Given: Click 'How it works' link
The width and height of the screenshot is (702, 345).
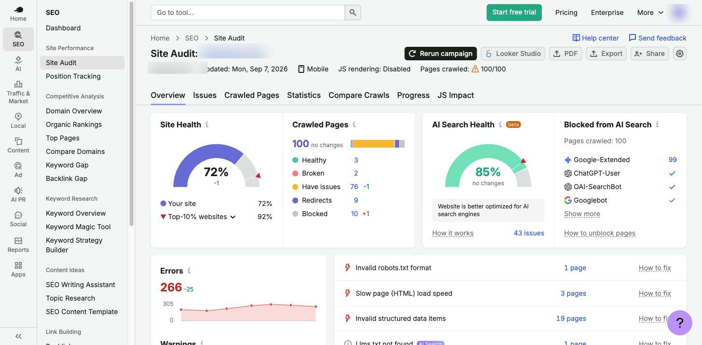Looking at the screenshot, I should tap(453, 233).
